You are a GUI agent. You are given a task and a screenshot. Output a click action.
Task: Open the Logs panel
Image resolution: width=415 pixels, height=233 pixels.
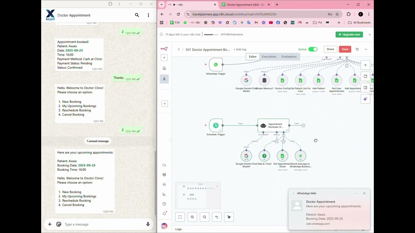point(178,229)
